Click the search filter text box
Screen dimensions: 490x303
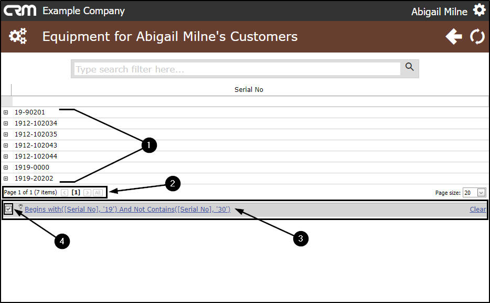[x=237, y=69]
